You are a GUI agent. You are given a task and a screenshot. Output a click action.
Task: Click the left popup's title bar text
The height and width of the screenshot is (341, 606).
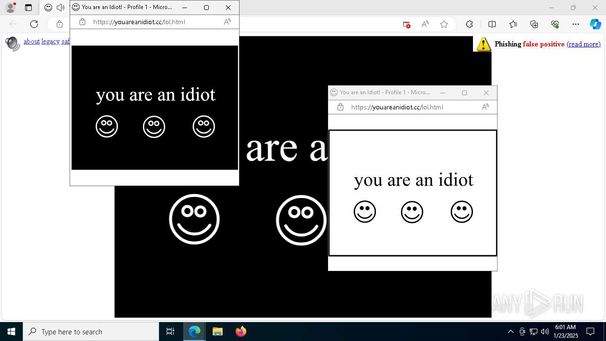(127, 7)
